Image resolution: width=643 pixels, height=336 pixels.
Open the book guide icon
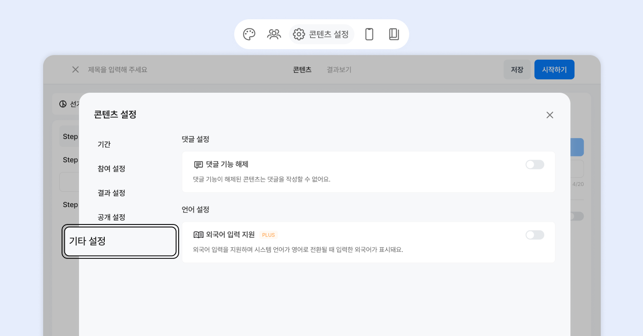[394, 34]
